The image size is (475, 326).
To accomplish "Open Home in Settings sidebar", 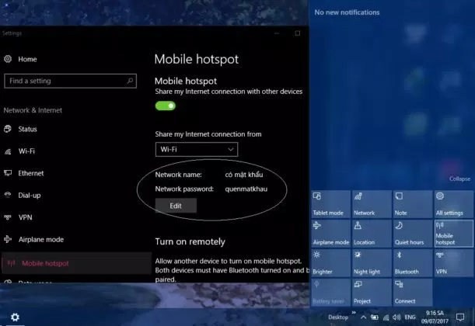I will 20,59.
